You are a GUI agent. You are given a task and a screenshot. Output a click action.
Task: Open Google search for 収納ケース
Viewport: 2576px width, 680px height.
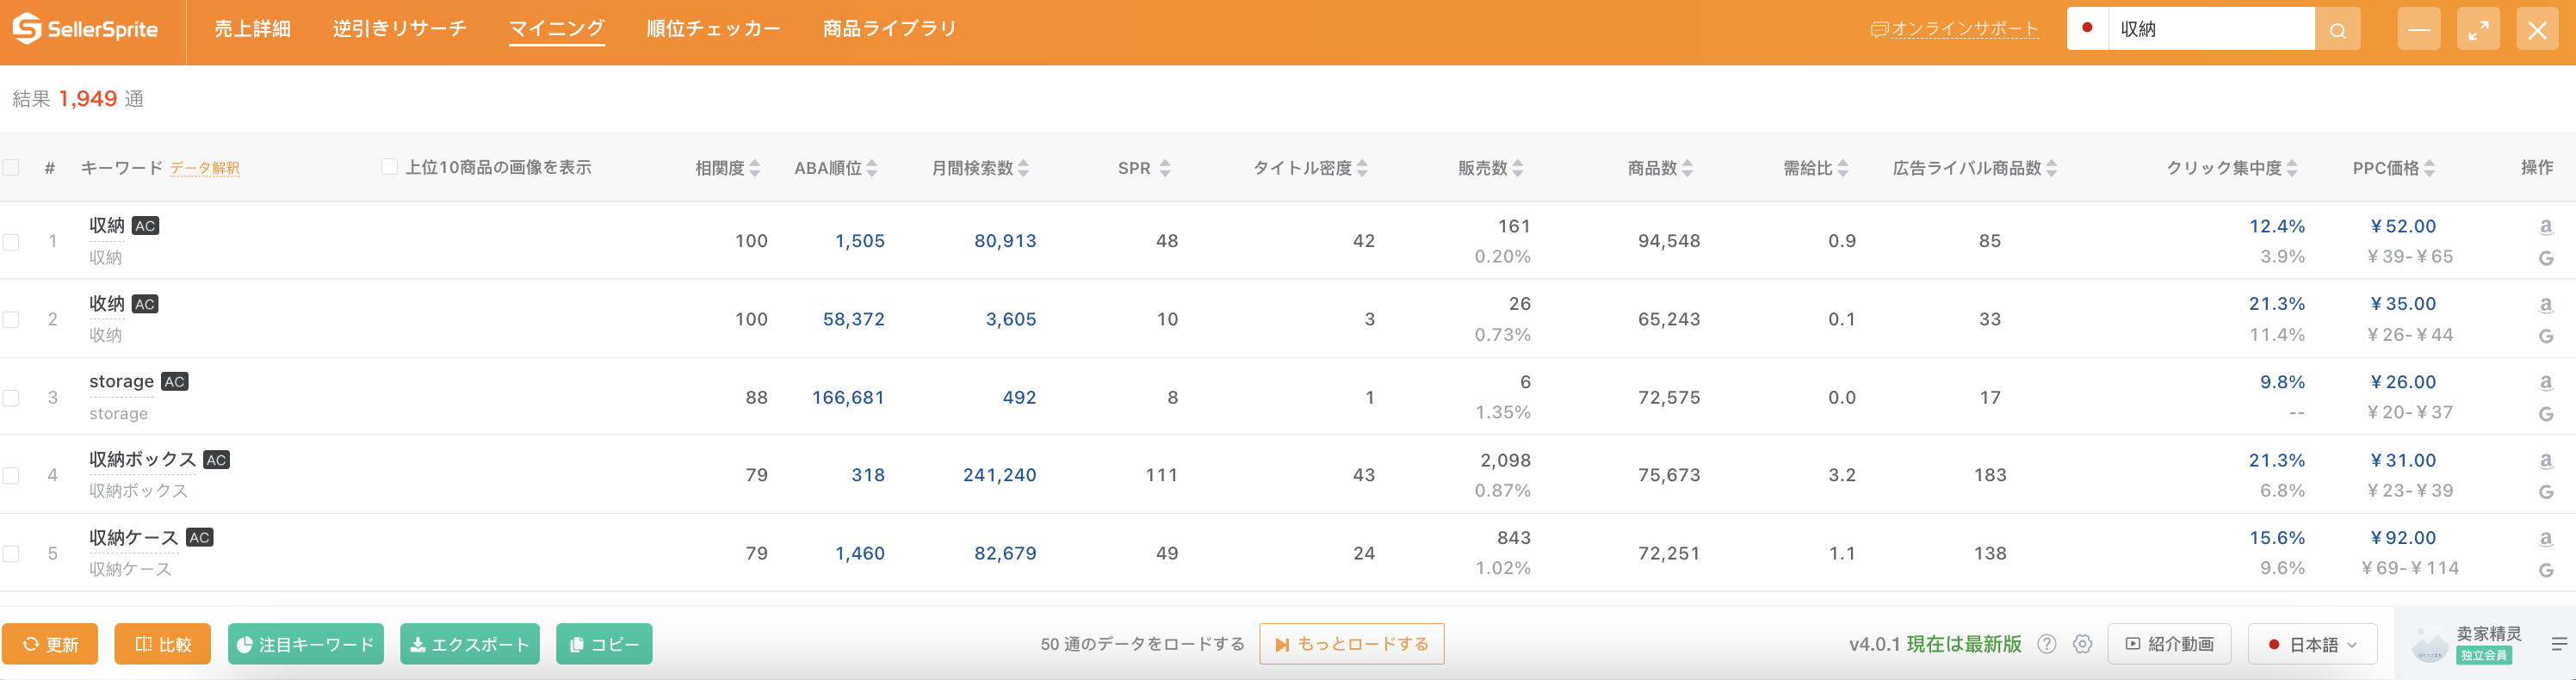coord(2545,570)
